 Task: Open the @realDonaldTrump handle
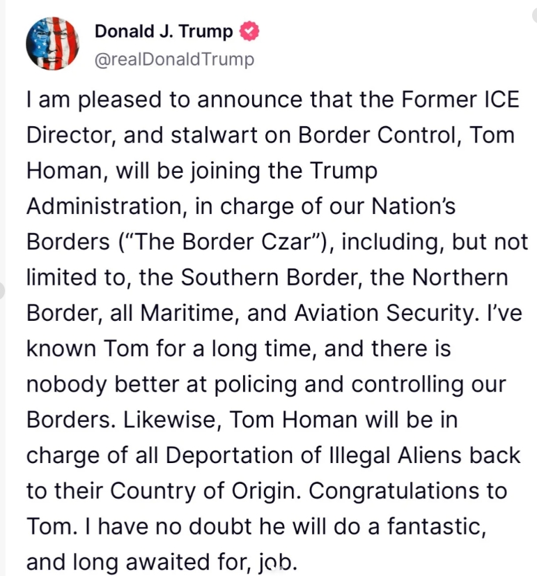point(174,59)
